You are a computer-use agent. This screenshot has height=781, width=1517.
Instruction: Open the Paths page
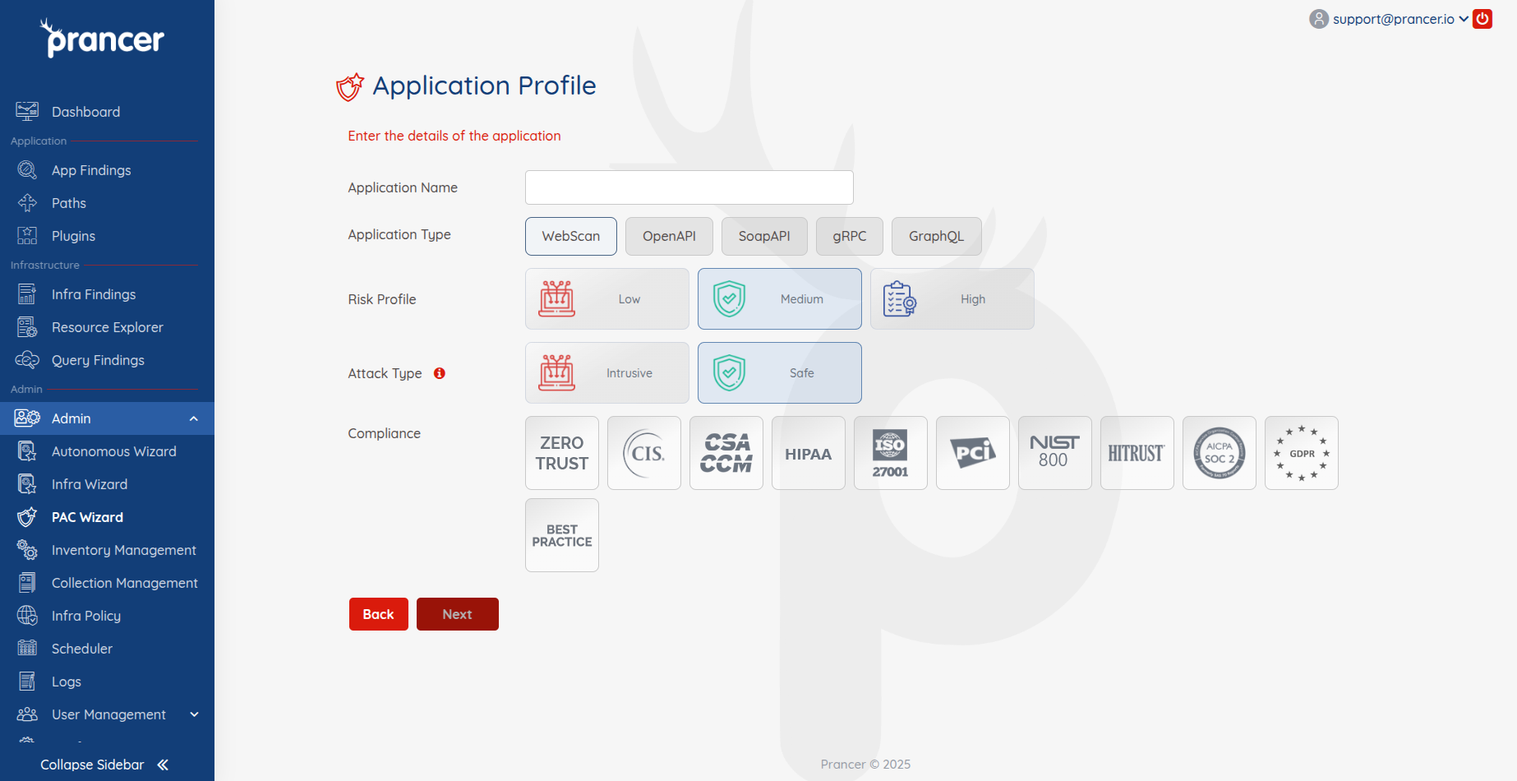69,203
